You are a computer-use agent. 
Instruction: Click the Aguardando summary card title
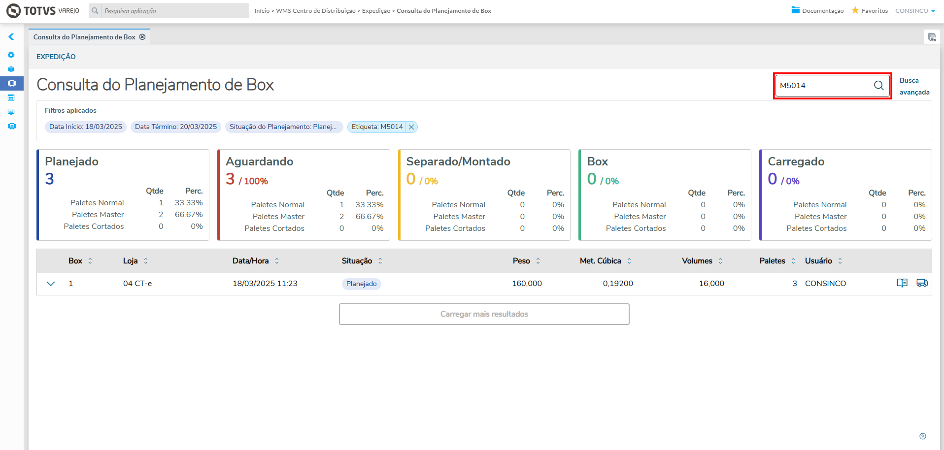(260, 161)
